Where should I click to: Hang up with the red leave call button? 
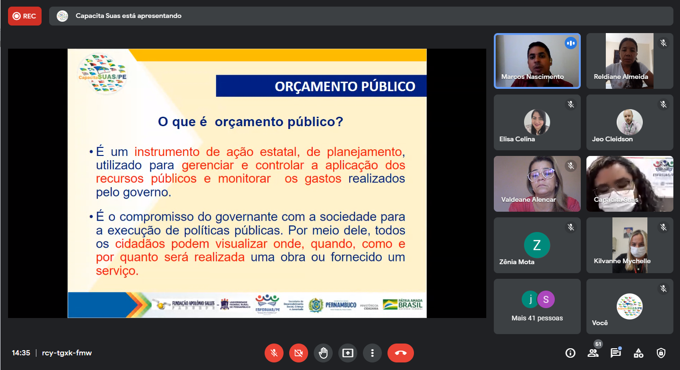400,353
